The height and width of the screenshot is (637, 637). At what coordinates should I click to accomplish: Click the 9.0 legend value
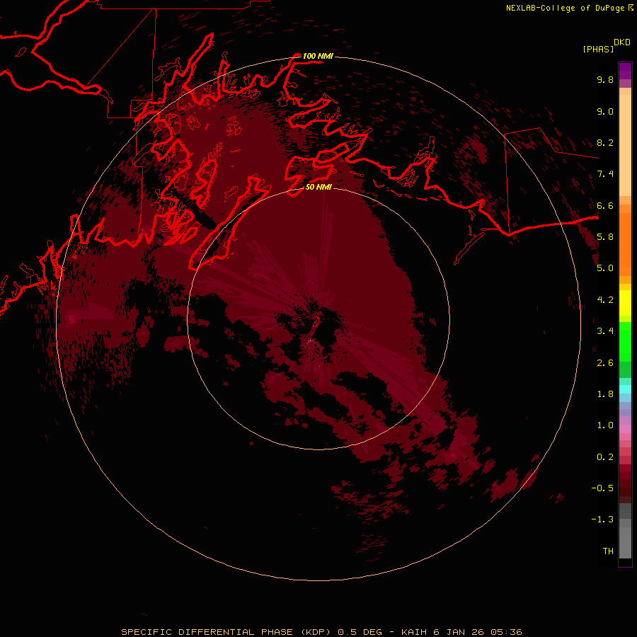pyautogui.click(x=605, y=111)
